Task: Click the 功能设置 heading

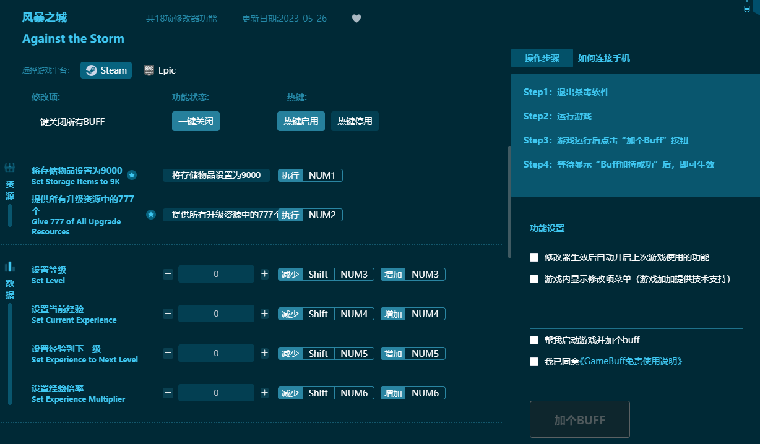Action: [547, 228]
